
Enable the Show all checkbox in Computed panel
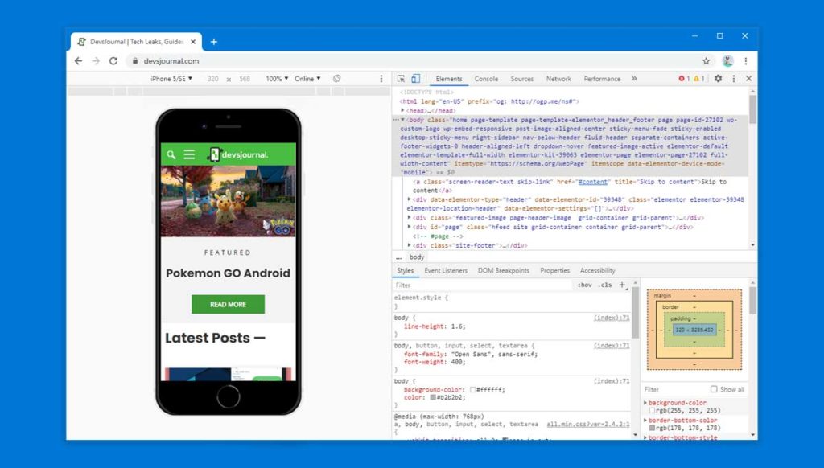(x=714, y=389)
